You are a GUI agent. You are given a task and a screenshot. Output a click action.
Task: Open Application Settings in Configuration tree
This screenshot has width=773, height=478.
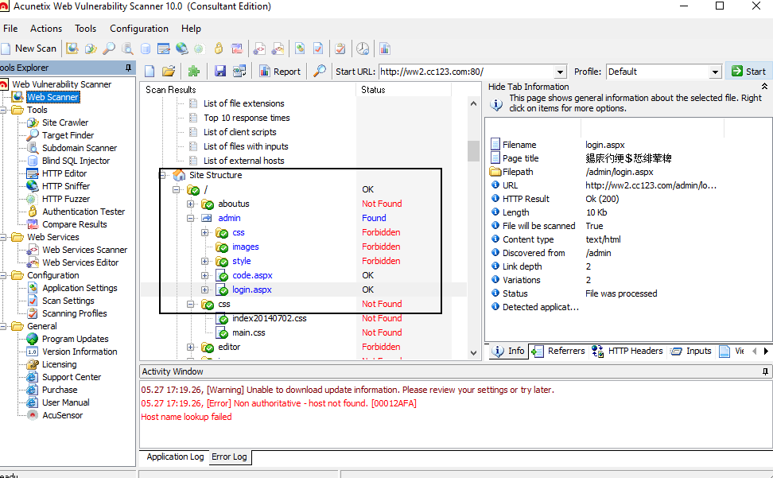pyautogui.click(x=80, y=288)
